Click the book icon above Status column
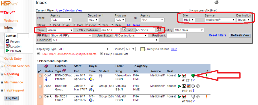 pos(46,66)
